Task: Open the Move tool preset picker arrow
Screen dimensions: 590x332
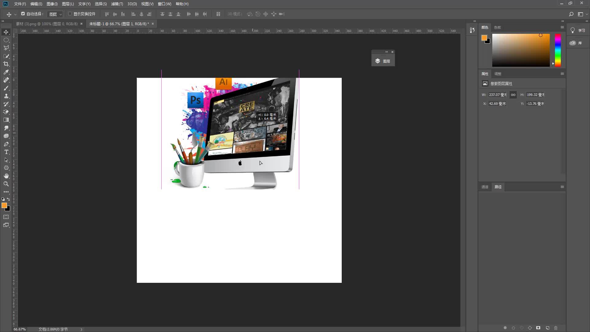Action: pos(15,14)
